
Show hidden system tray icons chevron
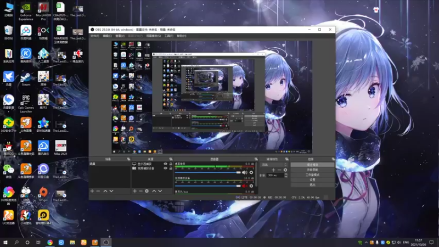click(366, 243)
